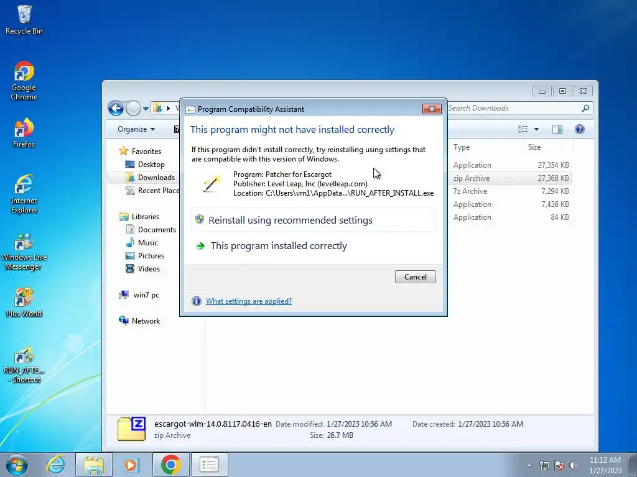Open the Videos library
Image resolution: width=637 pixels, height=477 pixels.
click(143, 268)
